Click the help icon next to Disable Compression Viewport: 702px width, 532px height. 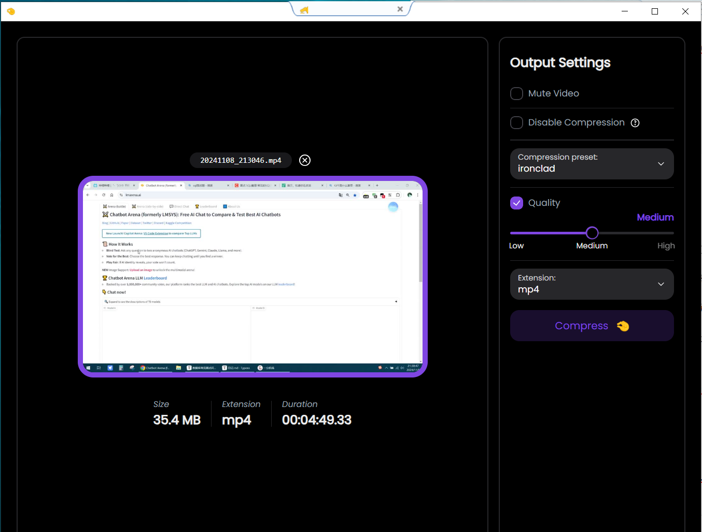tap(635, 123)
